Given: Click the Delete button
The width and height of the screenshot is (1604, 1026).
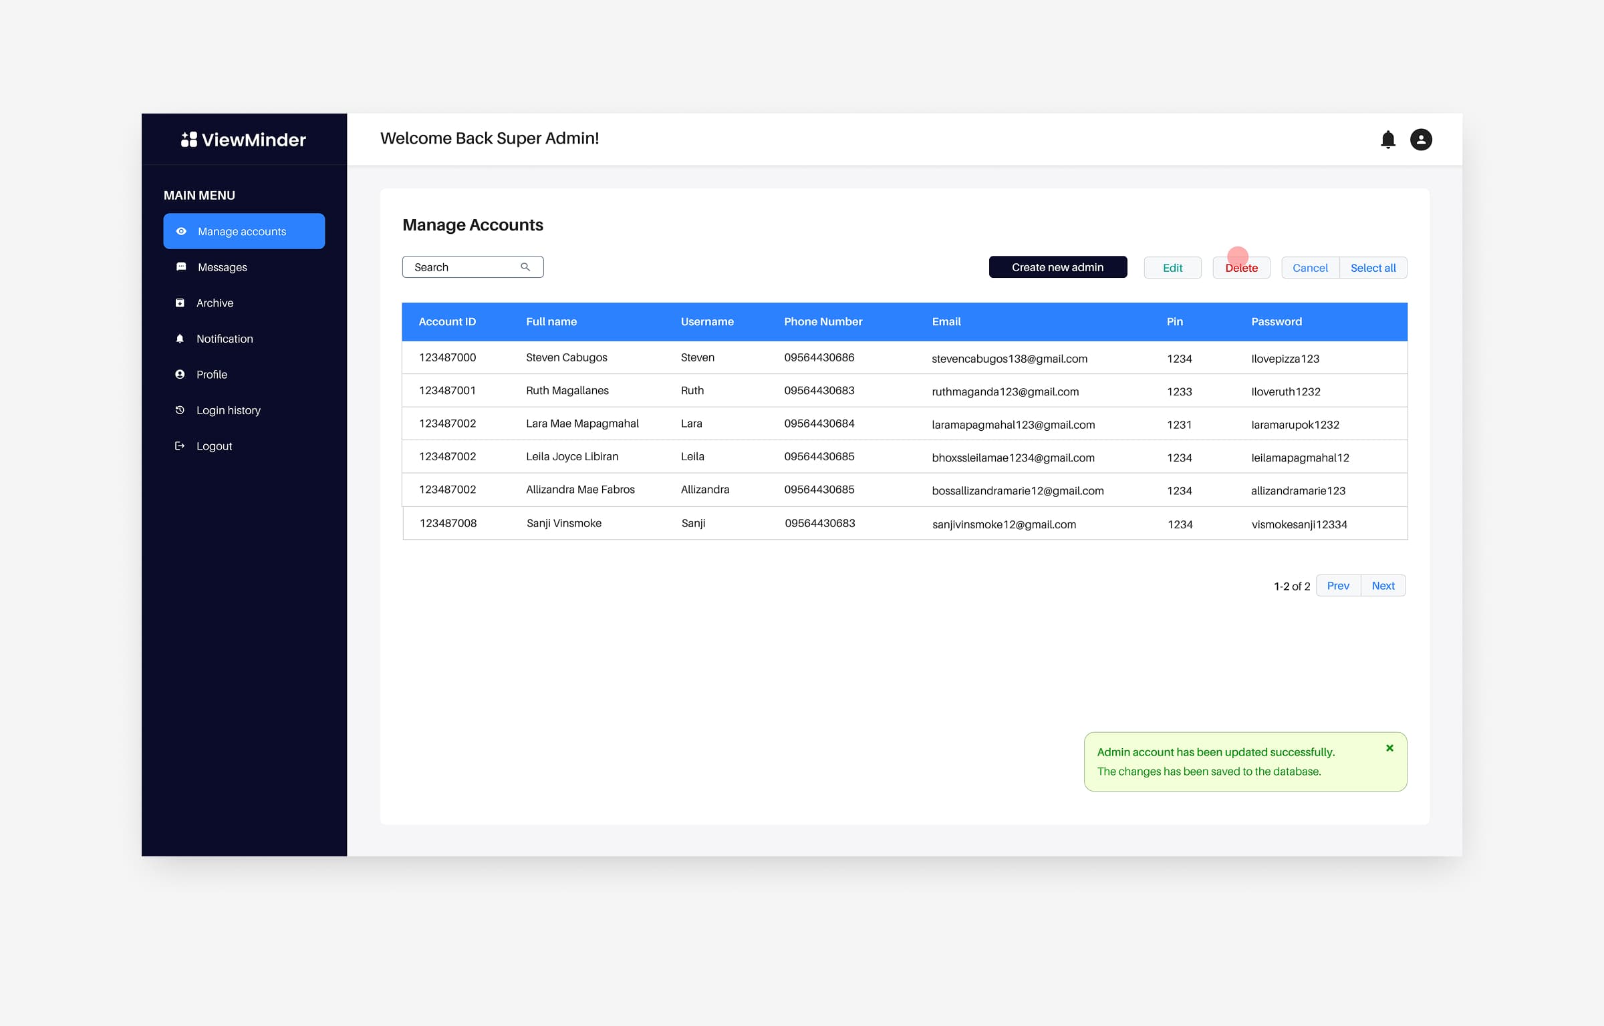Looking at the screenshot, I should [x=1241, y=267].
